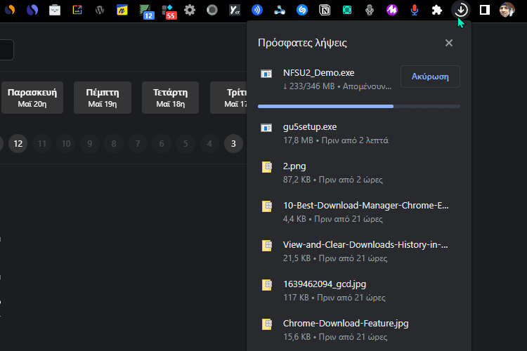Open the Extensions puzzle-piece icon

(436, 10)
